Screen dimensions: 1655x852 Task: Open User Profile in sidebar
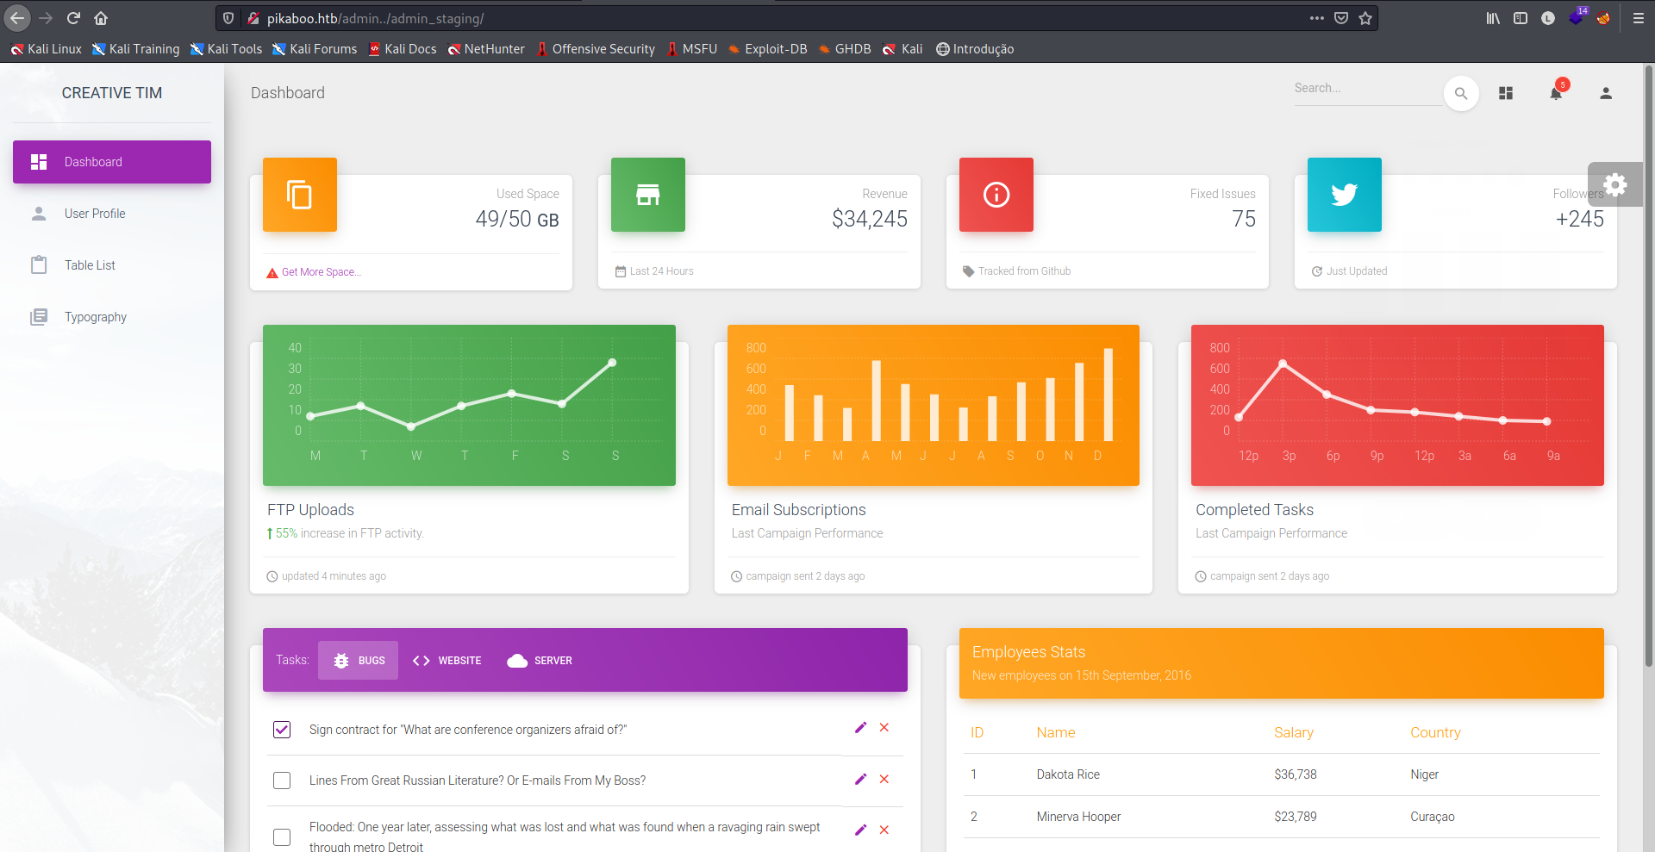point(95,214)
